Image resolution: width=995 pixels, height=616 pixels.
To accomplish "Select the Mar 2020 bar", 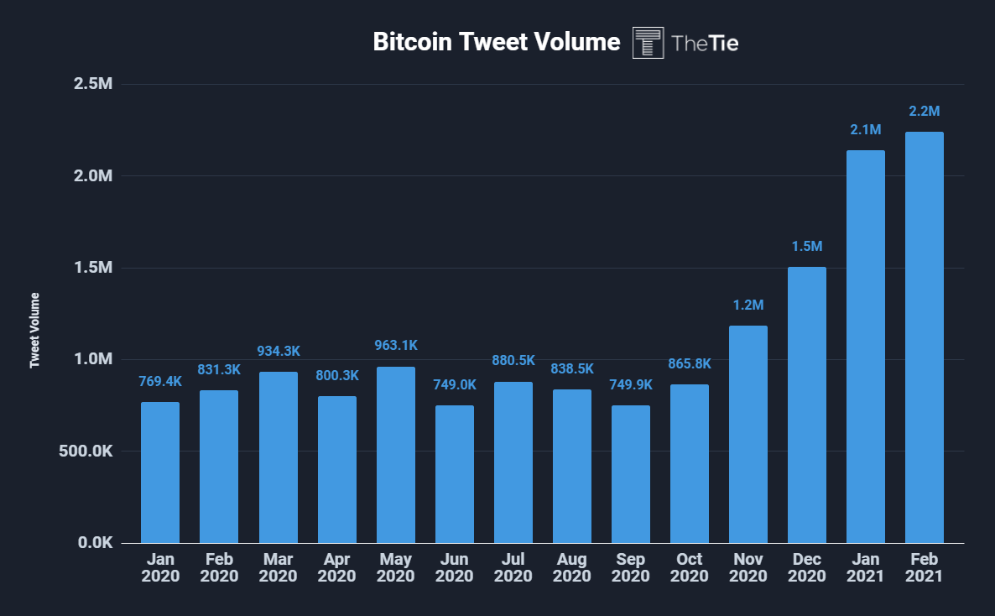I will 278,457.
